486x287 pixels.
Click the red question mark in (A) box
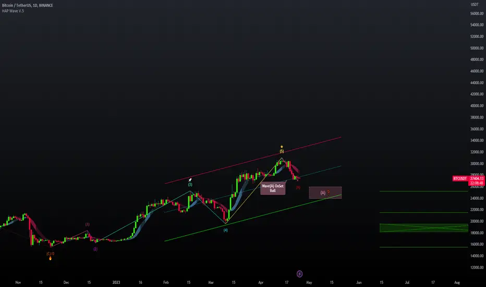tap(328, 193)
